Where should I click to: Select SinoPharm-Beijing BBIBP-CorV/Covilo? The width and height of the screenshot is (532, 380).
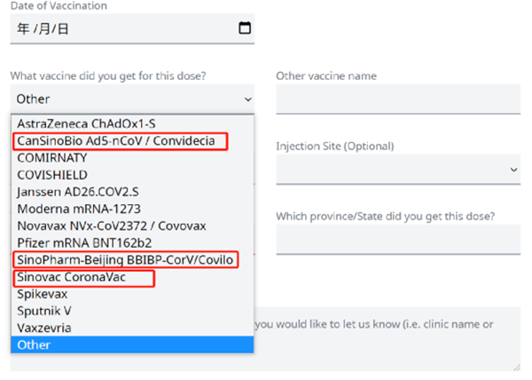pyautogui.click(x=132, y=260)
